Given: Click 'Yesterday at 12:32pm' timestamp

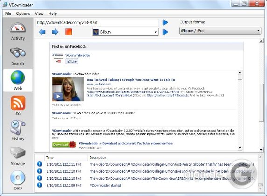Looking at the screenshot, I should (66, 105).
